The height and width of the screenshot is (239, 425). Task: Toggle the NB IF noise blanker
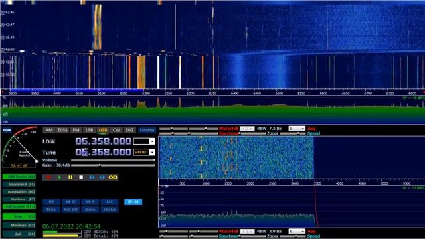90,202
